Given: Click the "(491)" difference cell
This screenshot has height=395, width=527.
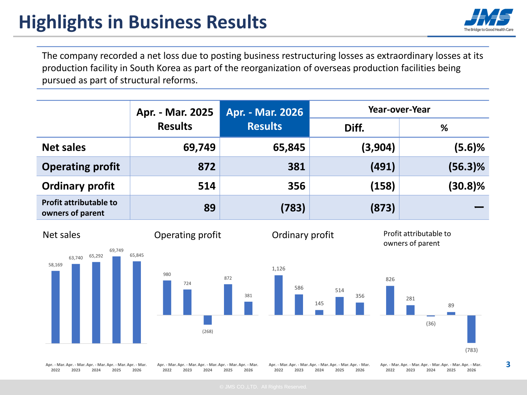Looking at the screenshot, I should (x=383, y=167).
